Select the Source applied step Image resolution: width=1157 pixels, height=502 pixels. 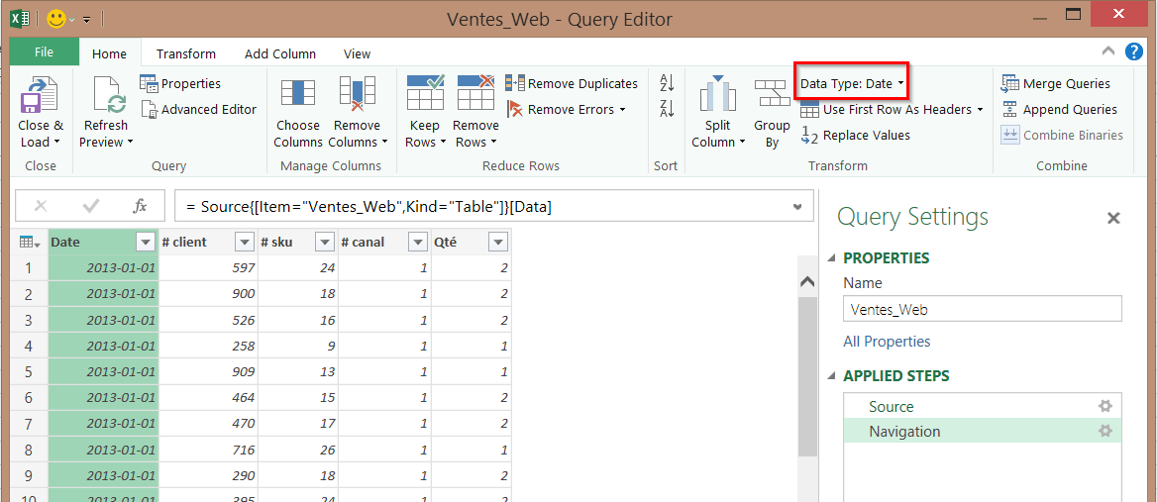[x=892, y=407]
